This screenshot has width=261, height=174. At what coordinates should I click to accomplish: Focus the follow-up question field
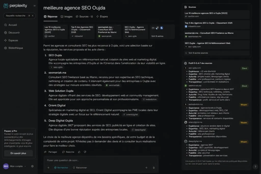[101, 160]
